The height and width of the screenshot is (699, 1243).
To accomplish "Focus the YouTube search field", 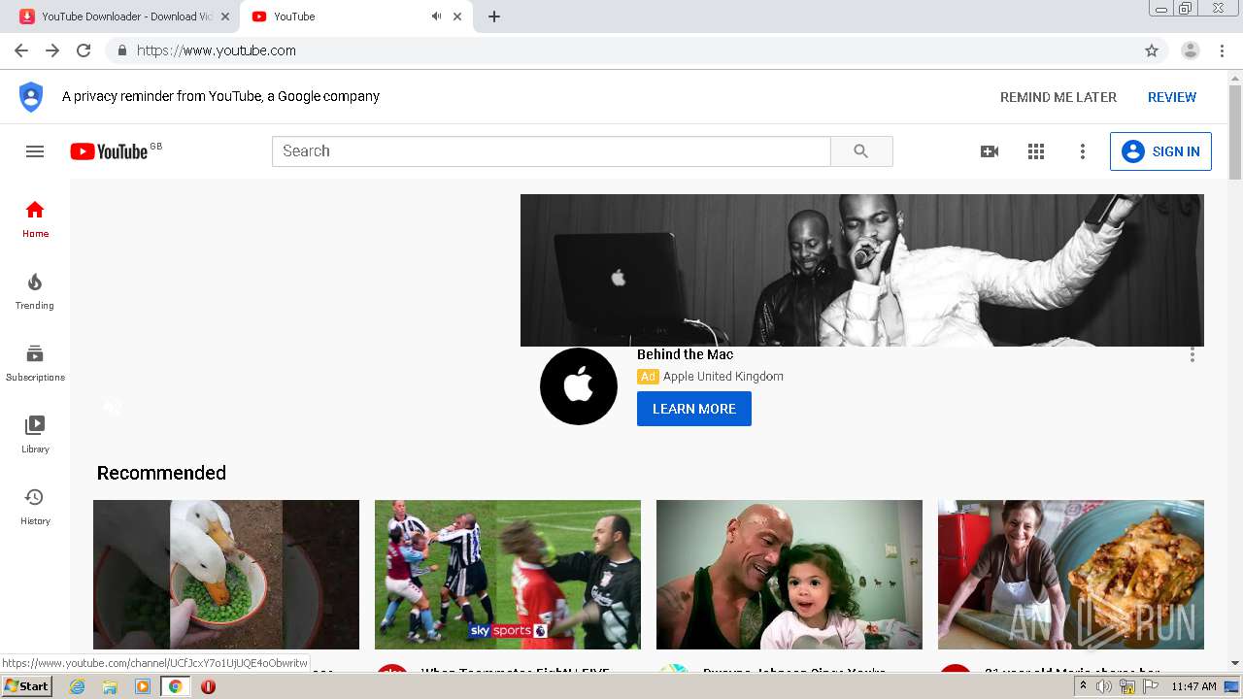I will pyautogui.click(x=552, y=151).
